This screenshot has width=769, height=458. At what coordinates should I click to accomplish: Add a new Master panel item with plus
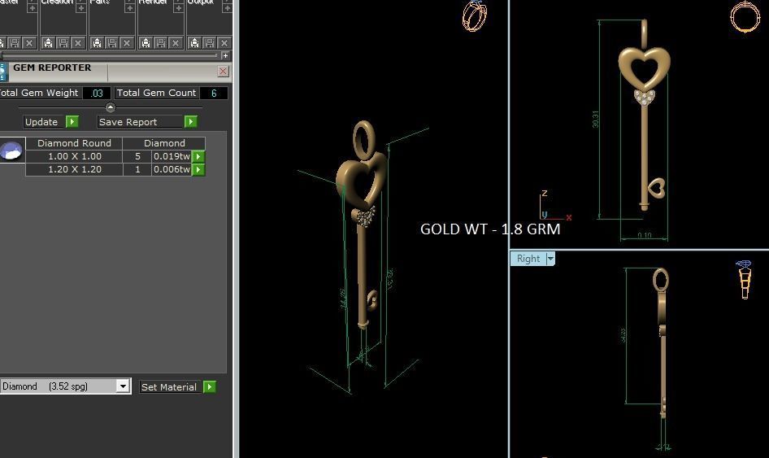pos(32,8)
